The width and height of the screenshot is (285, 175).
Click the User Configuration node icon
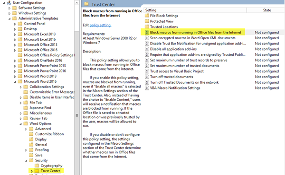pyautogui.click(x=9, y=2)
